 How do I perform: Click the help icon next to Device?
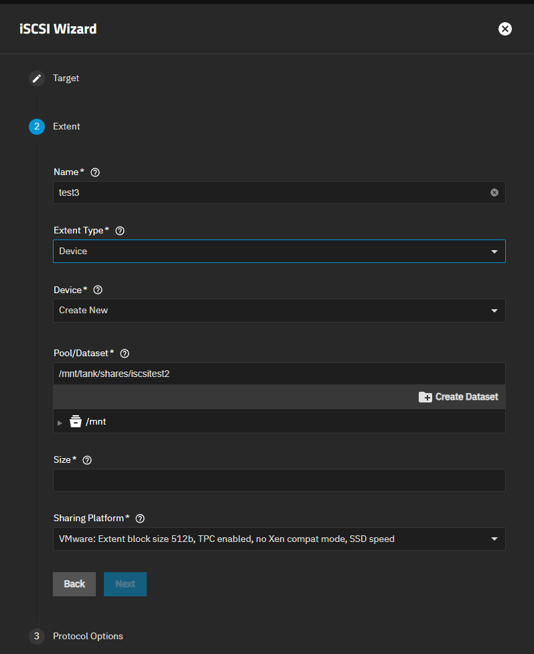(x=98, y=290)
